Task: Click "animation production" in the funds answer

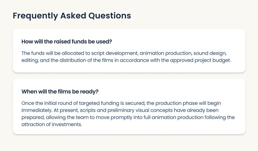Action: click(165, 53)
